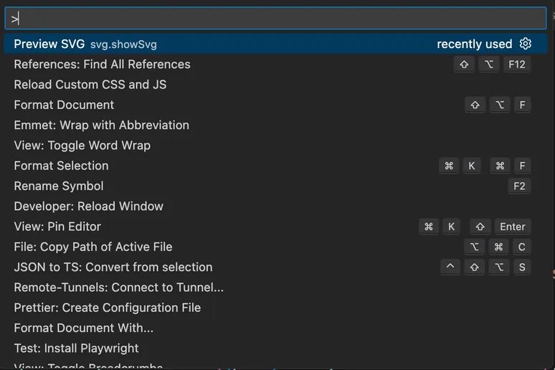Run the Format Document command
This screenshot has height=370, width=555.
point(65,105)
